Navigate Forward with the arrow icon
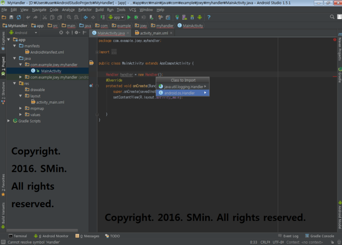 tap(93, 17)
